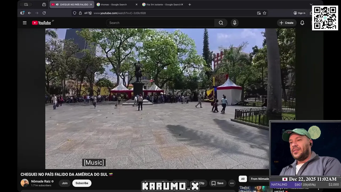Image resolution: width=341 pixels, height=192 pixels.
Task: Reload the page with refresh icon
Action: click(44, 13)
